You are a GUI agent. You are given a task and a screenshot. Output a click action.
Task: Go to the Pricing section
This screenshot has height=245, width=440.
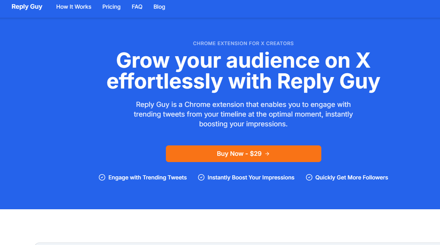tap(111, 7)
